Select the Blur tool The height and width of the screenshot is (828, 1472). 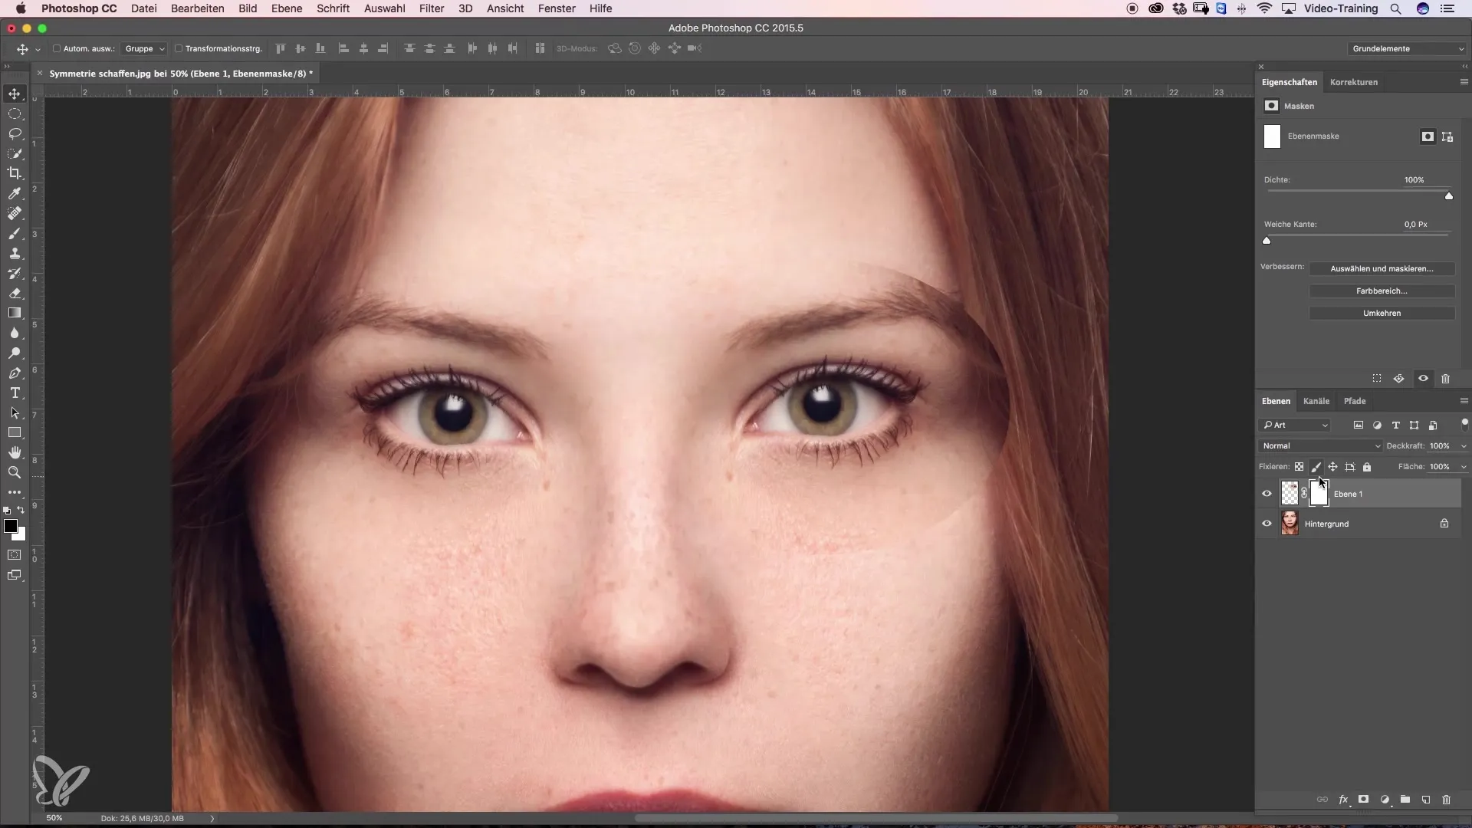pos(15,333)
